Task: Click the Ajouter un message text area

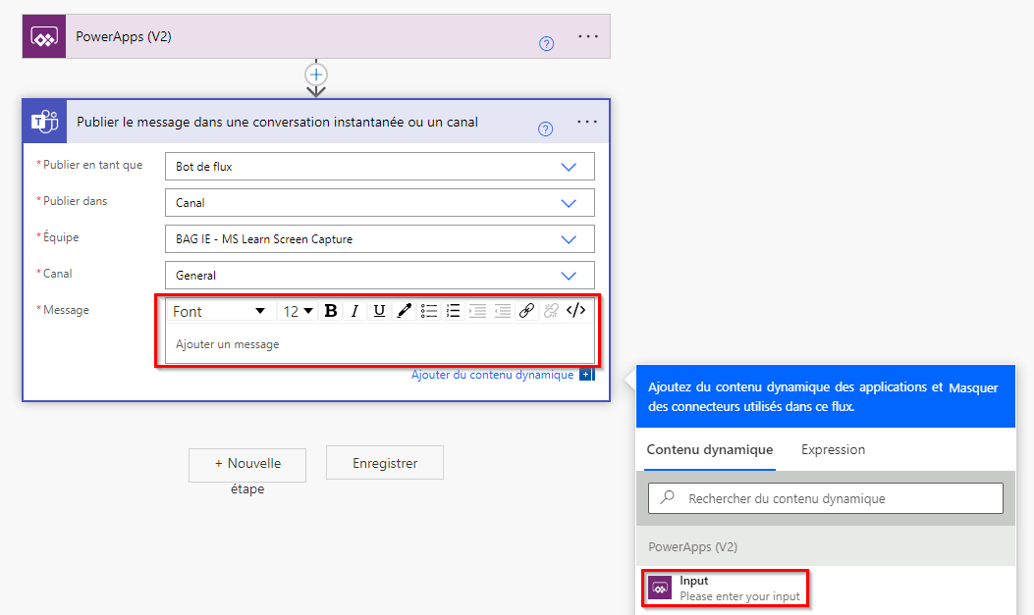Action: pyautogui.click(x=380, y=344)
